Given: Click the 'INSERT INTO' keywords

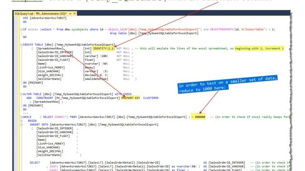Looking at the screenshot, I should click(39, 124).
